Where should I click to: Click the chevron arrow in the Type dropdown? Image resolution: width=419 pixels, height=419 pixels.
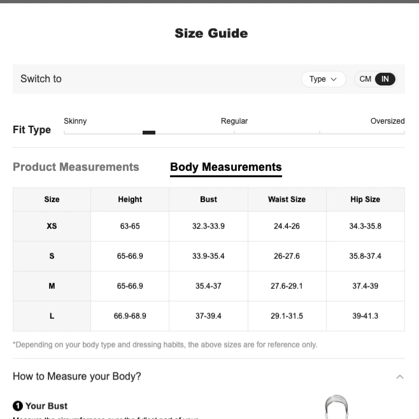pyautogui.click(x=334, y=79)
